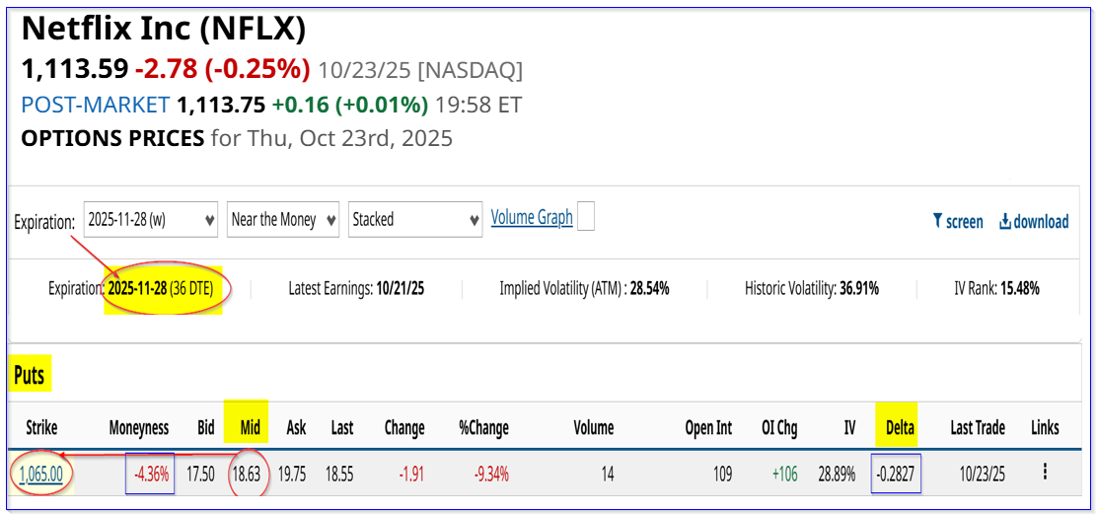Toggle the Volume Graph checkbox
Viewport: 1098px width, 514px height.
(x=585, y=217)
